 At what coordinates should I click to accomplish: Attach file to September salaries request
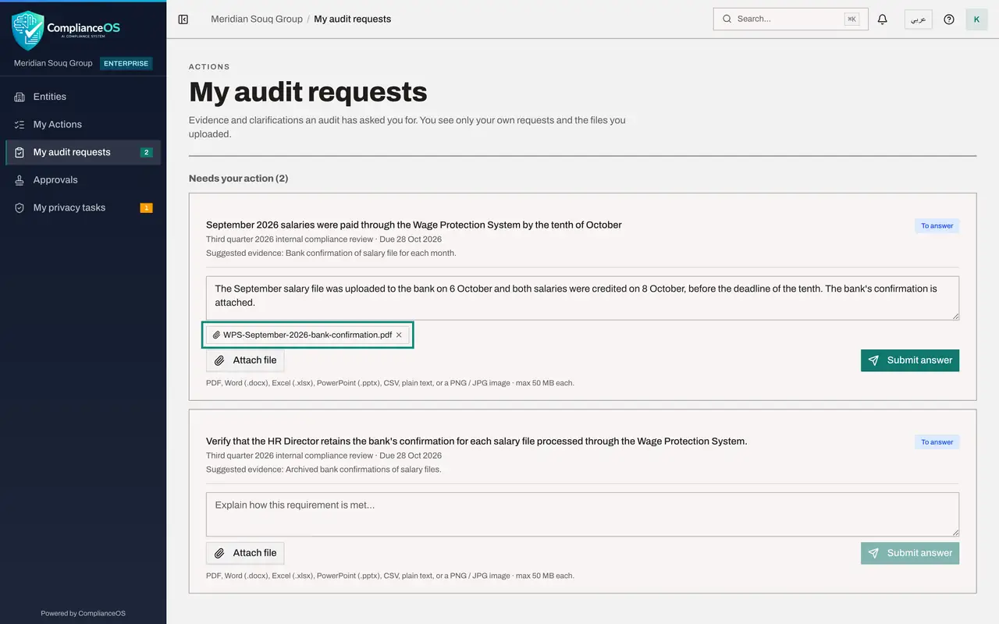tap(245, 360)
